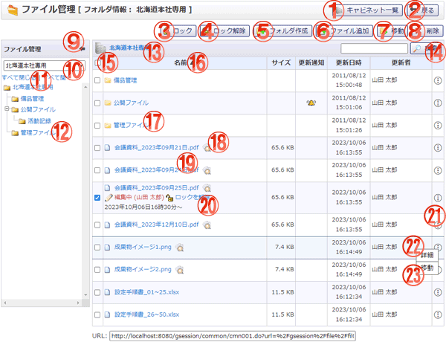The image size is (446, 342).
Task: Open preview icon for 会議資料_2023年09月25日.pdf
Action: click(207, 188)
